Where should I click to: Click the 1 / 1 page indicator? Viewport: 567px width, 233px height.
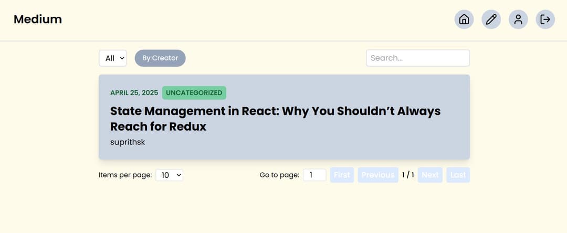click(x=408, y=175)
